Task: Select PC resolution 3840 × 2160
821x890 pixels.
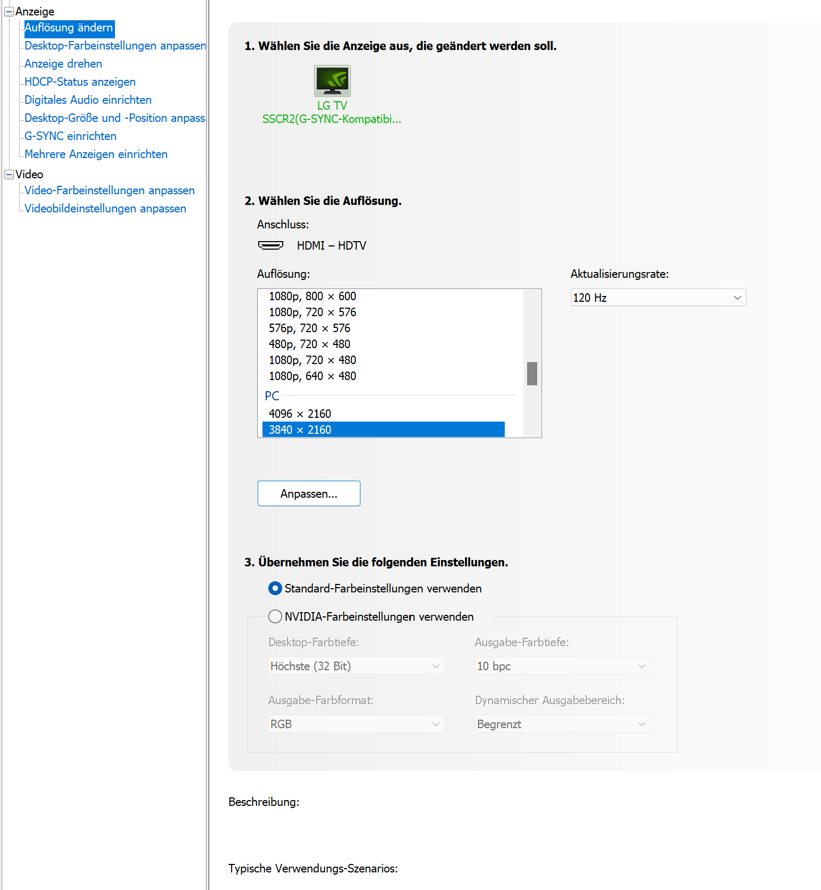Action: tap(383, 430)
